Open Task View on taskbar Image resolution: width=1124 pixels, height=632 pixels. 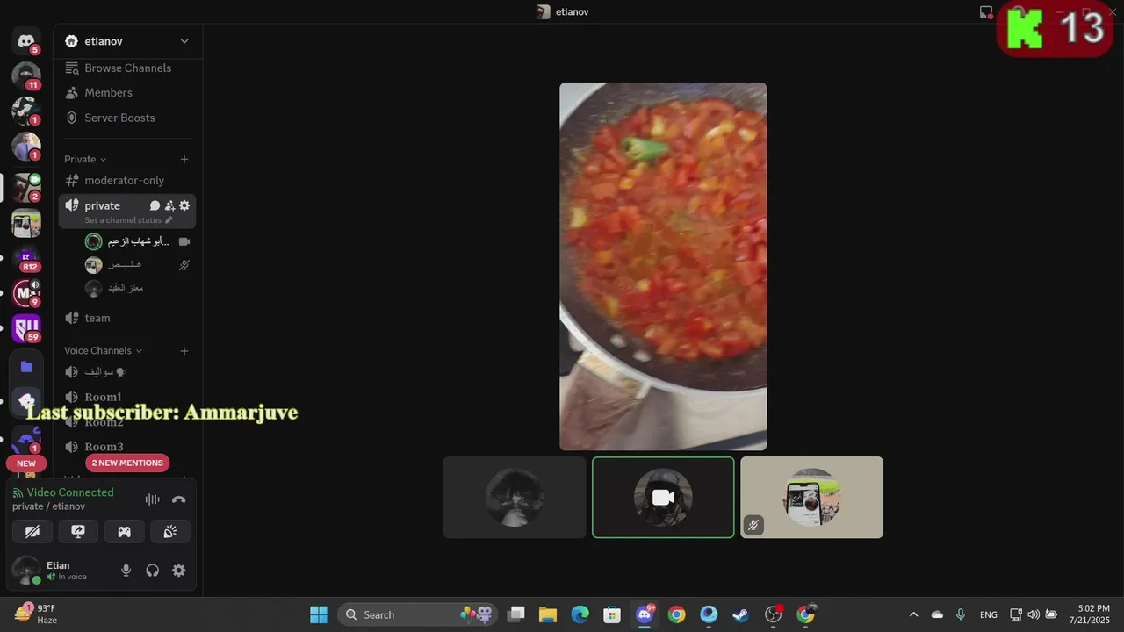(x=516, y=614)
